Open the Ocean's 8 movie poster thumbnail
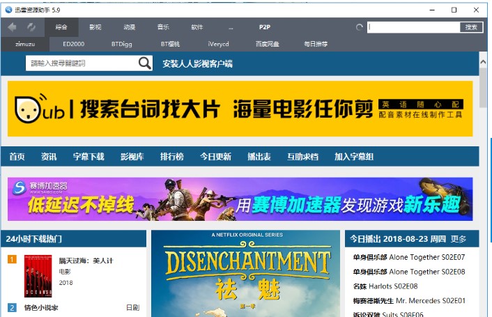The image size is (492, 317). point(38,276)
